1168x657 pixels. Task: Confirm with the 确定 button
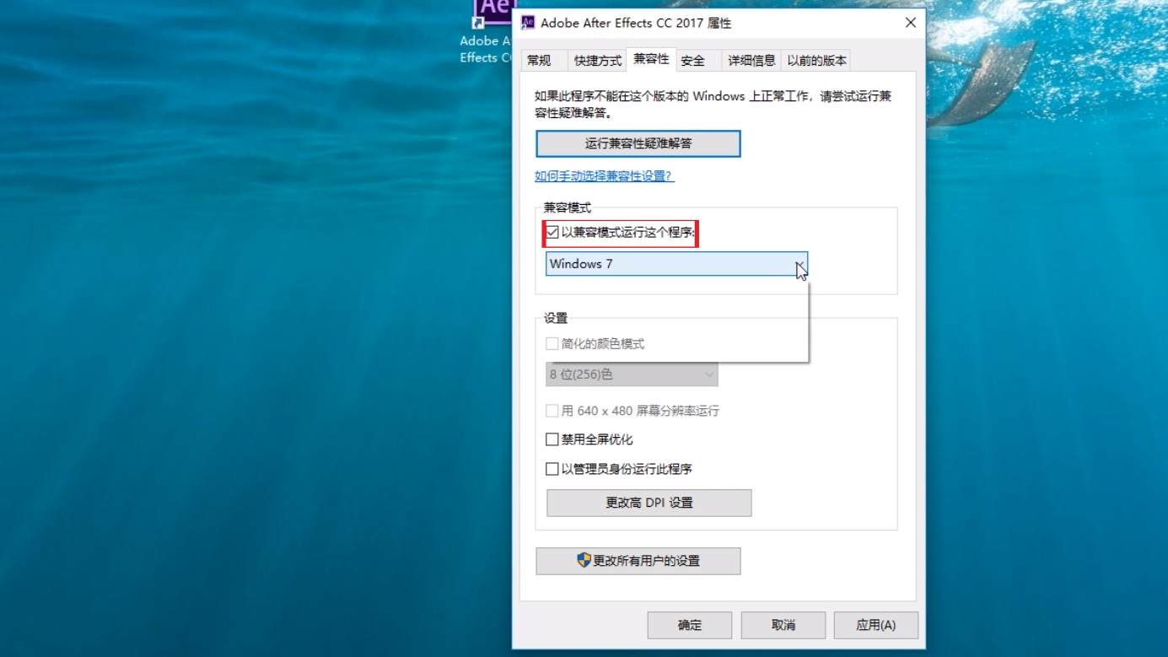[x=690, y=625]
